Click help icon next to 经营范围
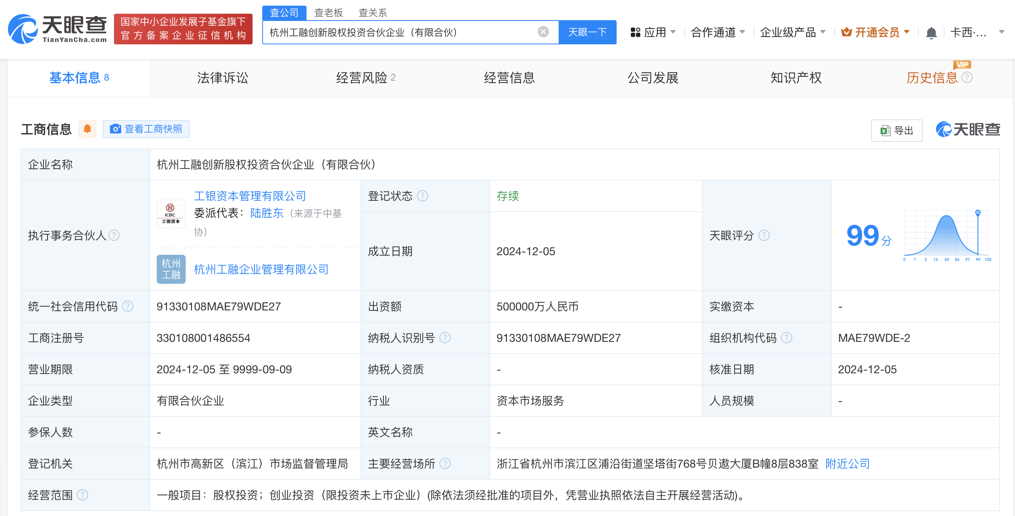 (x=83, y=495)
